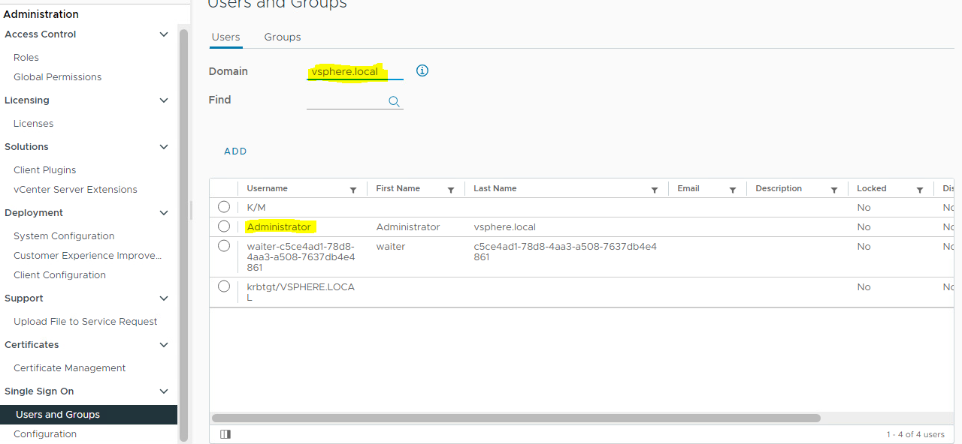Open the First Name column filter icon
The height and width of the screenshot is (444, 962).
(x=451, y=190)
